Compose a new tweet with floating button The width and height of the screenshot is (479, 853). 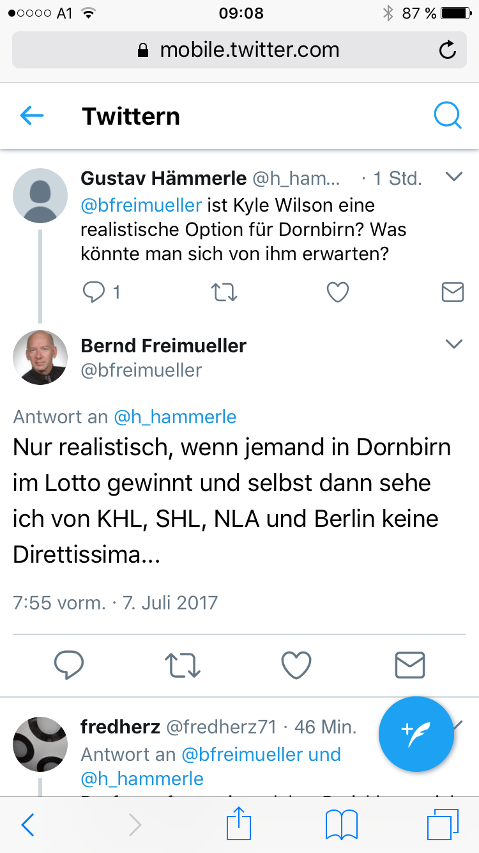(x=416, y=734)
